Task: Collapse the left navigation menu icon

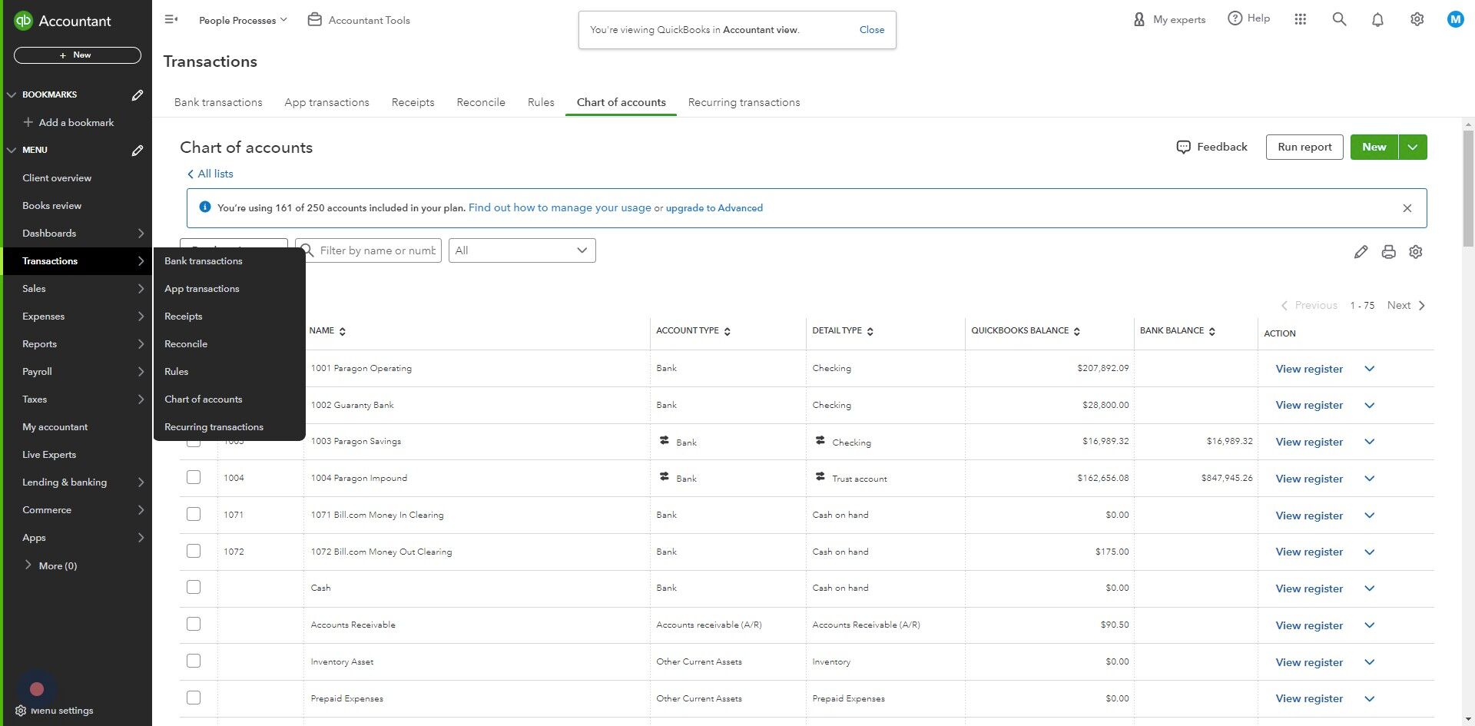Action: tap(171, 19)
